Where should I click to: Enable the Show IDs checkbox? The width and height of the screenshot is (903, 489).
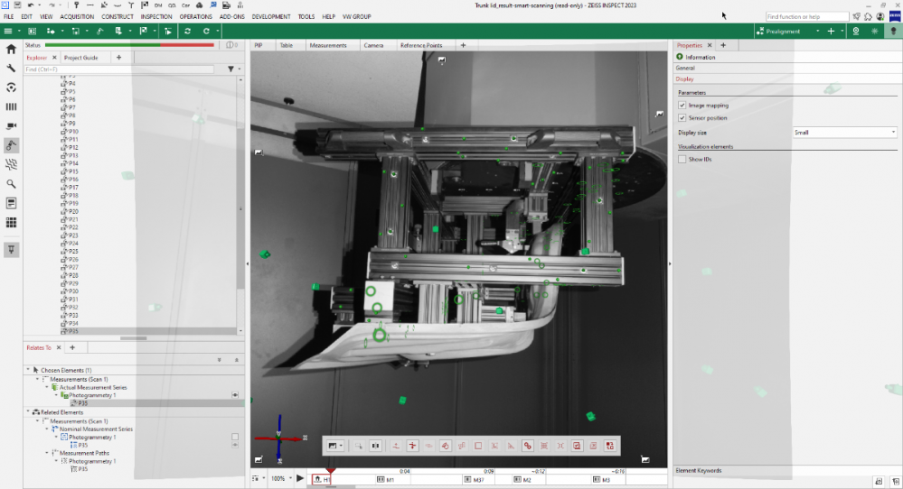tap(682, 159)
